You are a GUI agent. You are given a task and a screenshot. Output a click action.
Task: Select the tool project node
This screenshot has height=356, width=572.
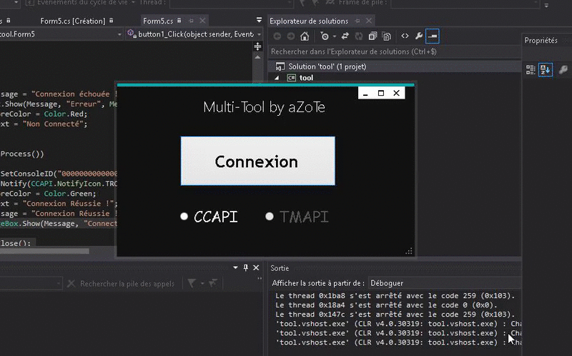click(306, 78)
